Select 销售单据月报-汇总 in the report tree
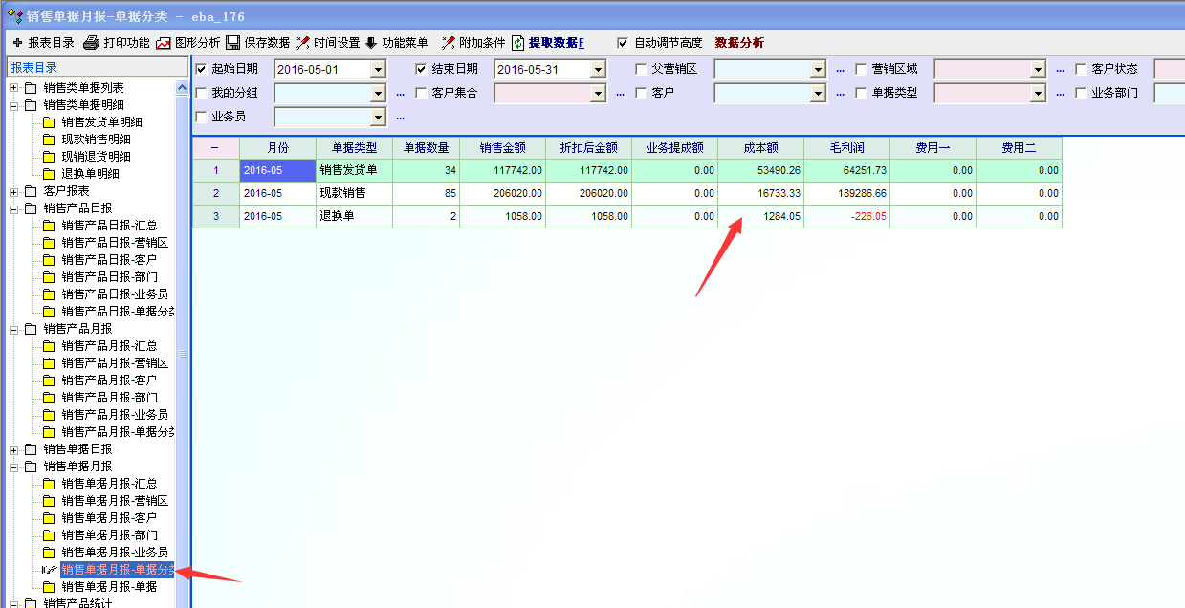Image resolution: width=1185 pixels, height=608 pixels. click(x=109, y=484)
